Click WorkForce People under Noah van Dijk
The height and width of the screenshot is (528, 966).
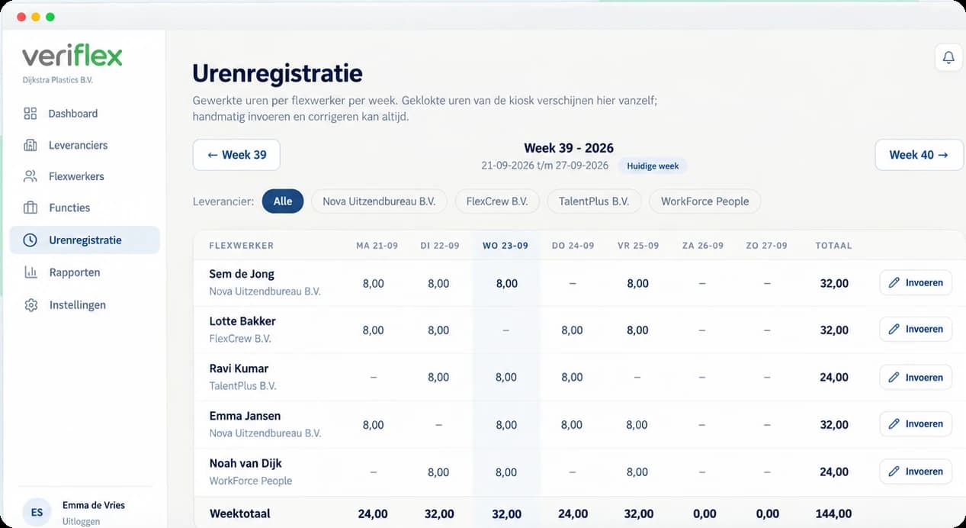coord(250,481)
